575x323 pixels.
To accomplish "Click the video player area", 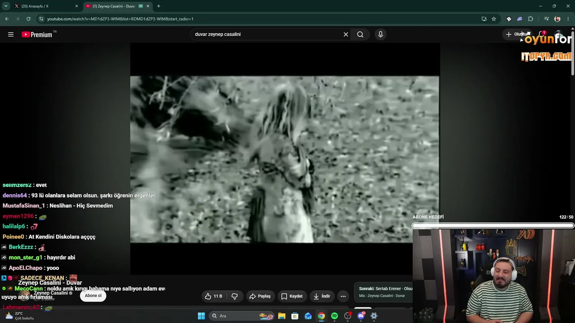I will pyautogui.click(x=285, y=159).
